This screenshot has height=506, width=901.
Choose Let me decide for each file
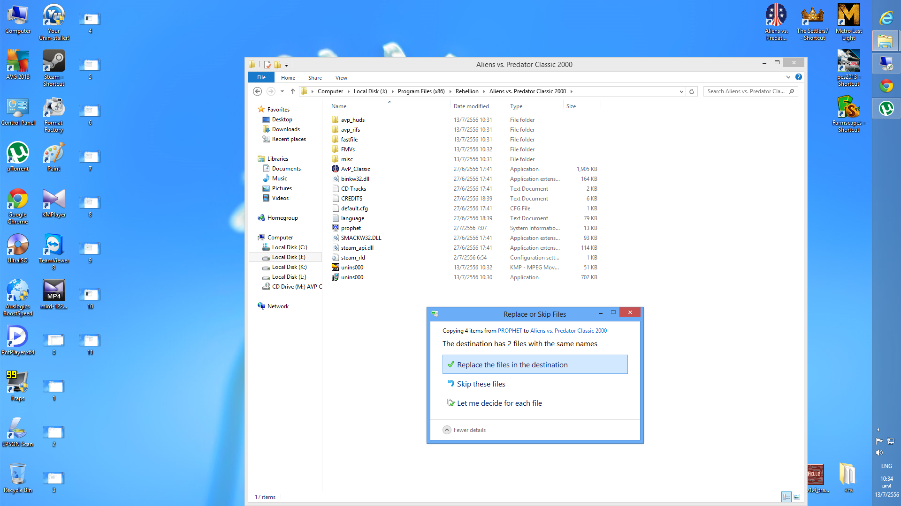(x=499, y=403)
